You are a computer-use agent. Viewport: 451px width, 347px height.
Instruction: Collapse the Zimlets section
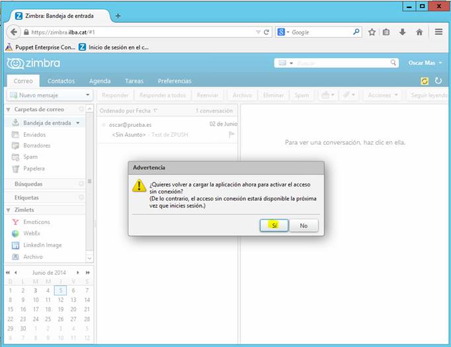coord(9,210)
